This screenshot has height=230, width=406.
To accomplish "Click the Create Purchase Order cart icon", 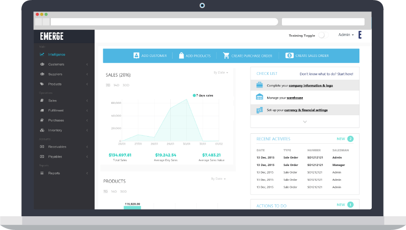I will [x=226, y=55].
